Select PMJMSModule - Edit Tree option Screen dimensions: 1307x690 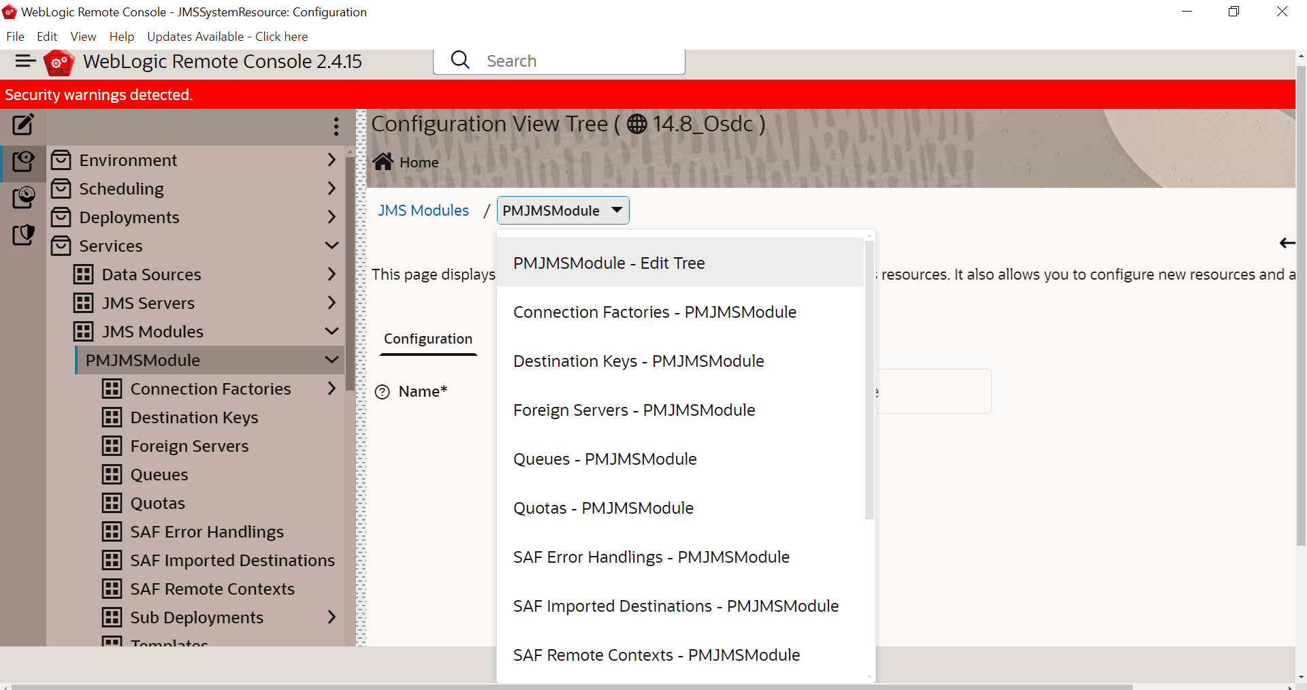point(681,263)
